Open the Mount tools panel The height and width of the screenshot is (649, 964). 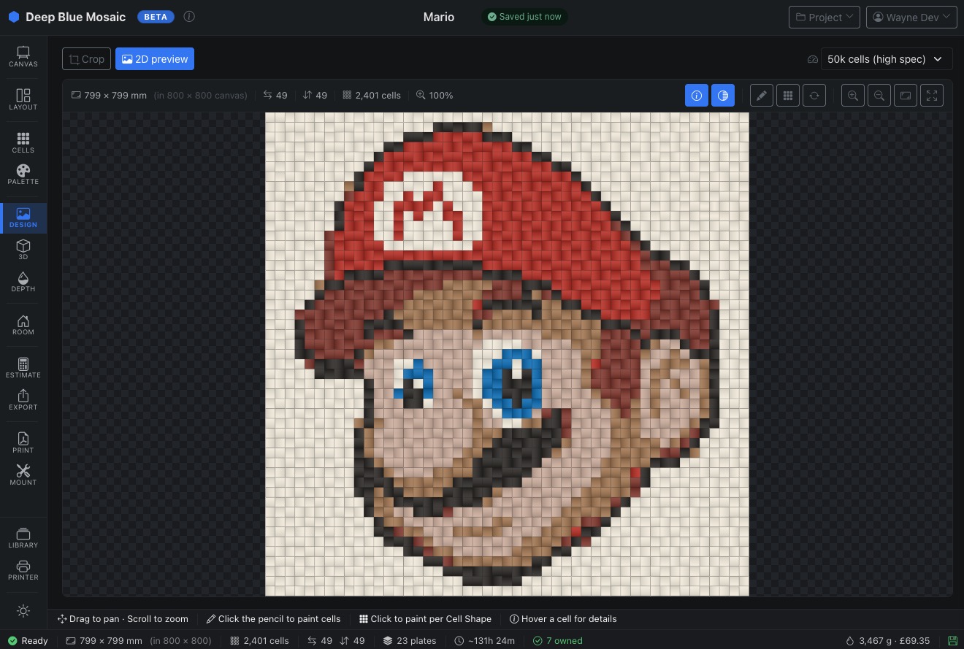[23, 475]
